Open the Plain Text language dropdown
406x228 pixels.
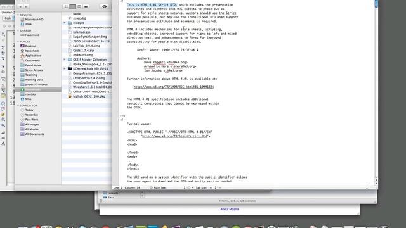point(167,187)
